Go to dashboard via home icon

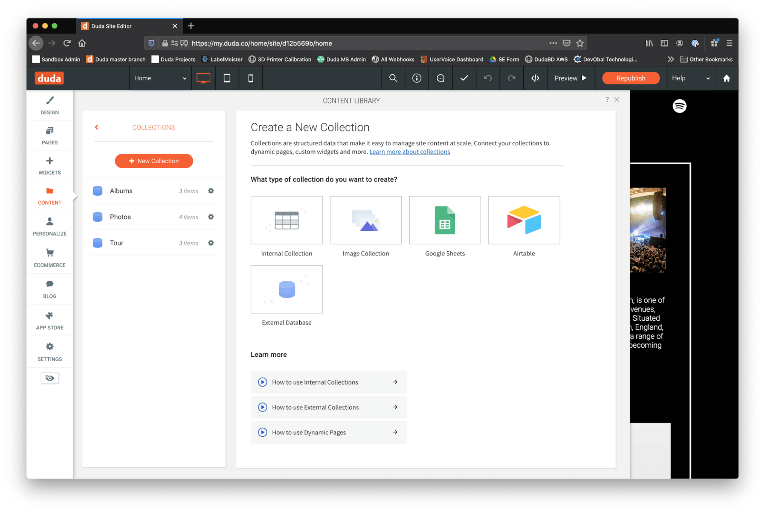(726, 78)
